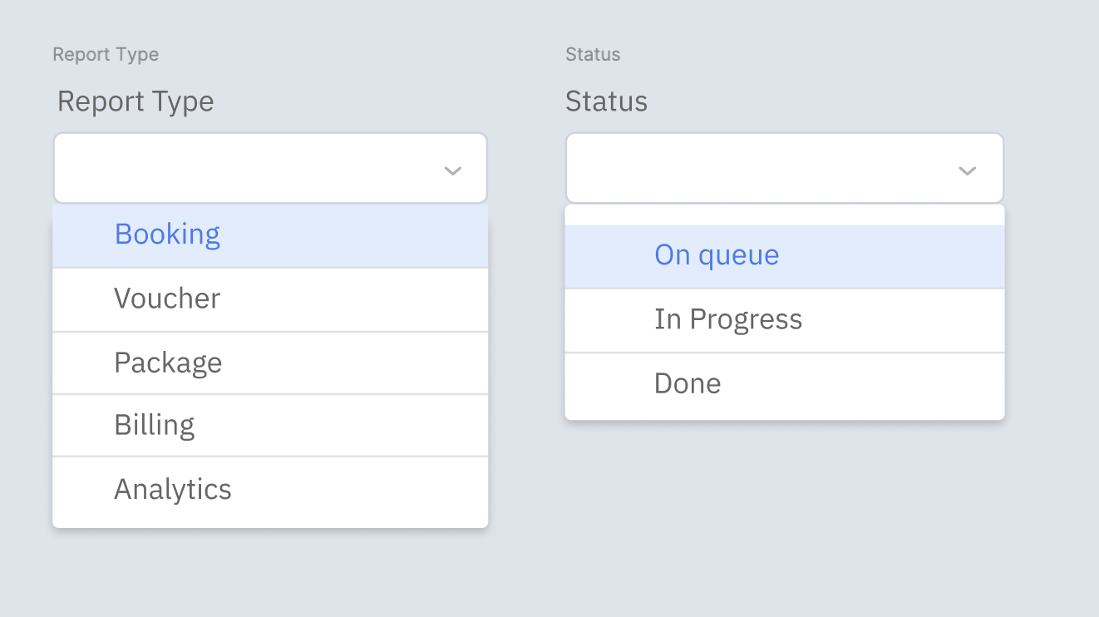This screenshot has width=1099, height=617.
Task: Pick the Package report type
Action: [x=168, y=363]
